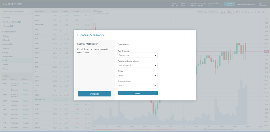270x132 pixels.
Task: Open info icon for NUGT row
Action: 89,104
